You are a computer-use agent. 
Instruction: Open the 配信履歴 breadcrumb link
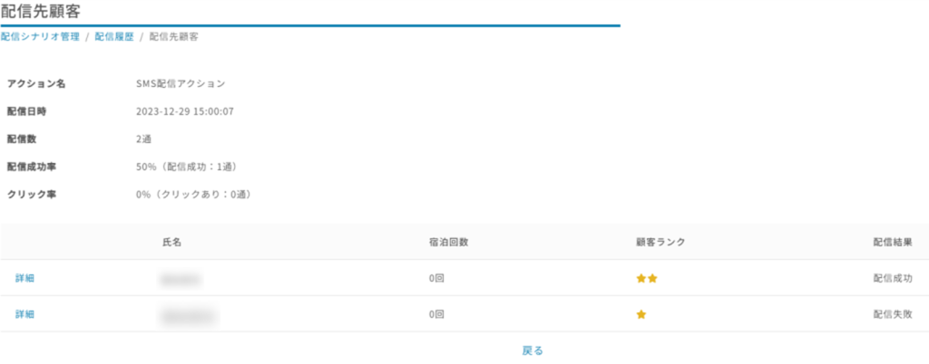coord(113,37)
